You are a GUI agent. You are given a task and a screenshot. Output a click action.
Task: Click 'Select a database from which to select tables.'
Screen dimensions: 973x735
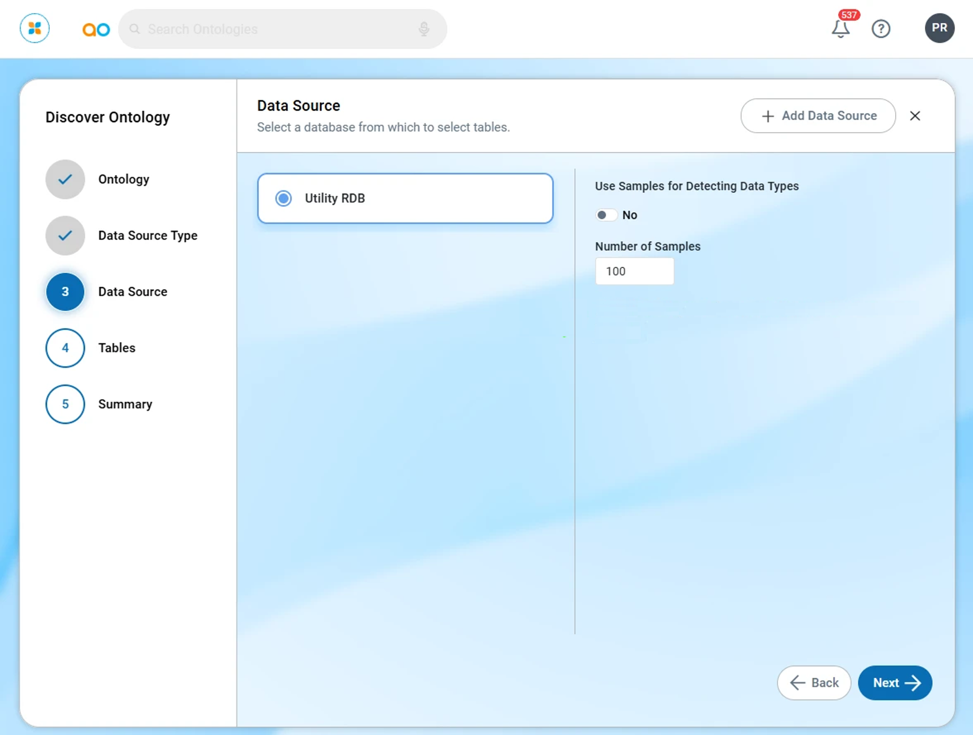(383, 128)
